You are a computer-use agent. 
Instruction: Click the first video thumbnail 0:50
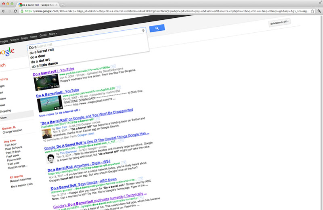point(46,83)
